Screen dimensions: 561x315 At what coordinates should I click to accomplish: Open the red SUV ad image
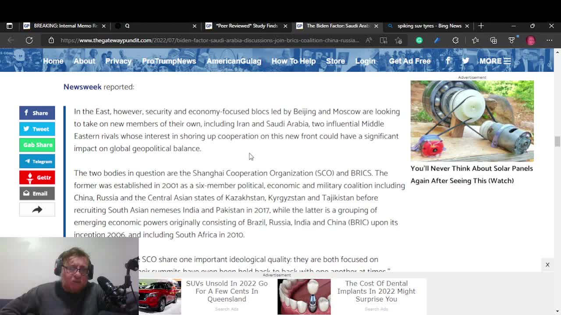coord(160,297)
